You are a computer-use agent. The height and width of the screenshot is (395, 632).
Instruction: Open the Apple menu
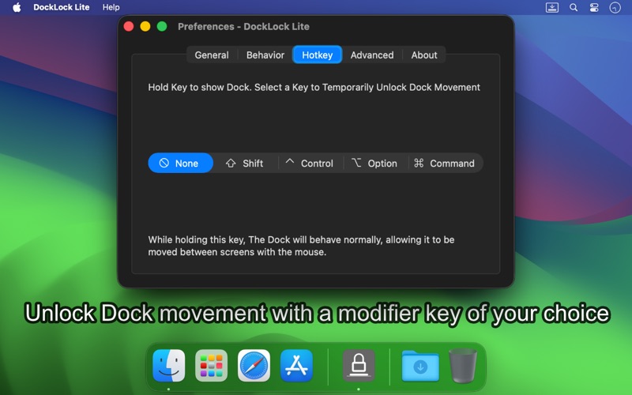click(x=17, y=7)
